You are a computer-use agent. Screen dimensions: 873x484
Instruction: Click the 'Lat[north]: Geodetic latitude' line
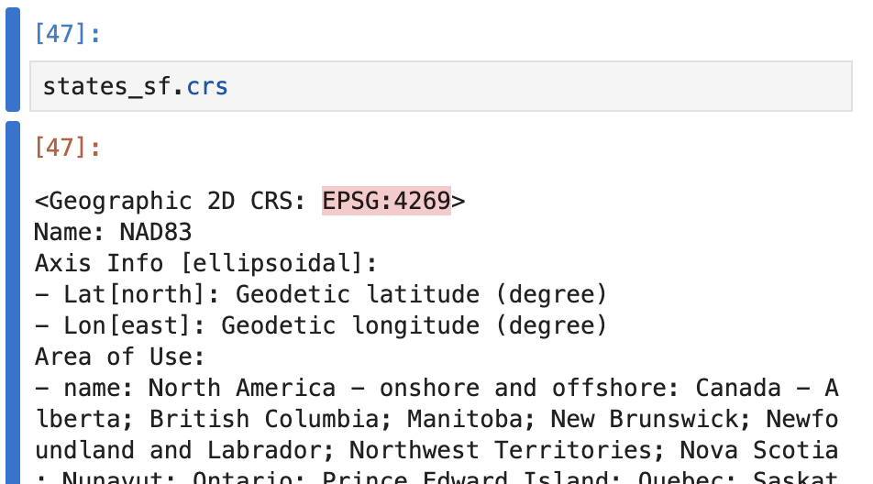pos(321,294)
